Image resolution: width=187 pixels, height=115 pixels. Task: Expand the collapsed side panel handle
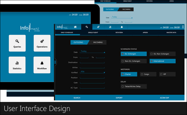coord(55,62)
